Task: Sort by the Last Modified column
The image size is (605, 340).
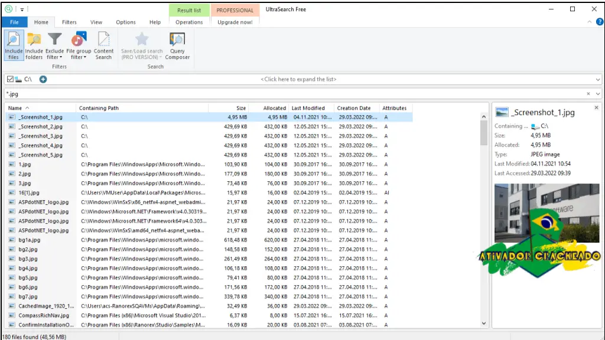Action: [x=311, y=108]
